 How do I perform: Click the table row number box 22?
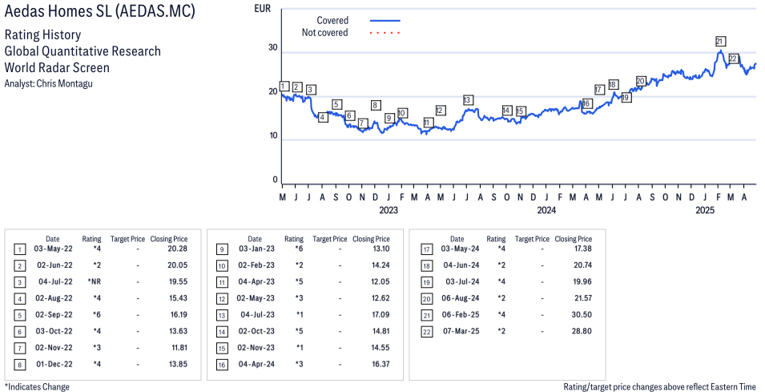(x=427, y=332)
